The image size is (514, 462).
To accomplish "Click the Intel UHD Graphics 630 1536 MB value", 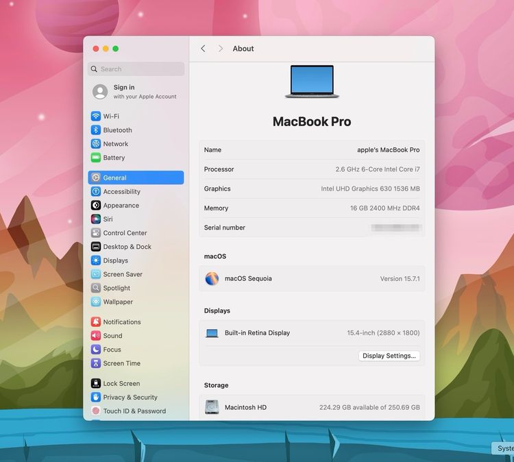I will (370, 189).
